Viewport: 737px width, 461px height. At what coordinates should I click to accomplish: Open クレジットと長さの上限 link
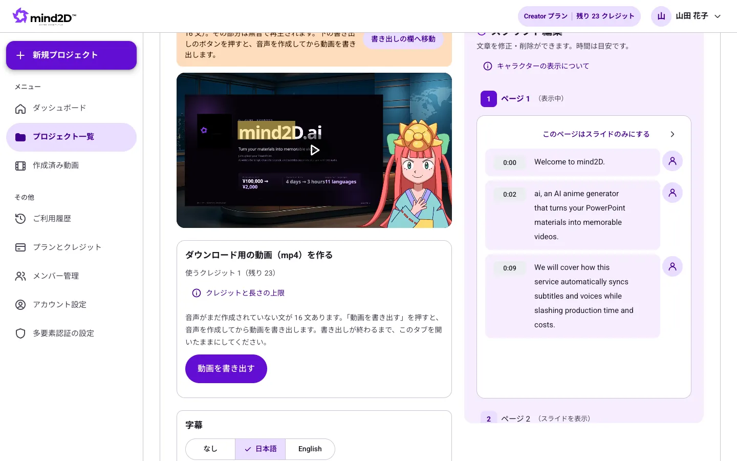pyautogui.click(x=245, y=293)
